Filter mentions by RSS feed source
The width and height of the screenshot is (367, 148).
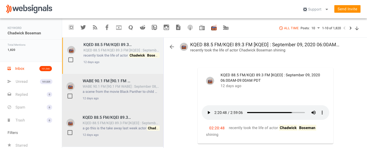point(95,27)
